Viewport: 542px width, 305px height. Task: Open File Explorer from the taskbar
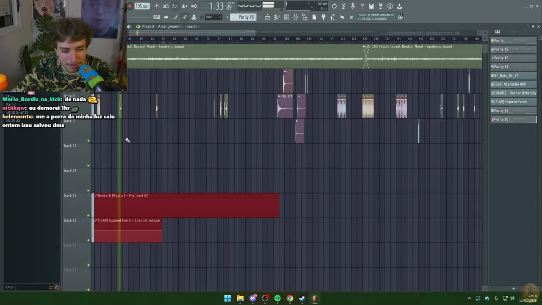[x=240, y=298]
